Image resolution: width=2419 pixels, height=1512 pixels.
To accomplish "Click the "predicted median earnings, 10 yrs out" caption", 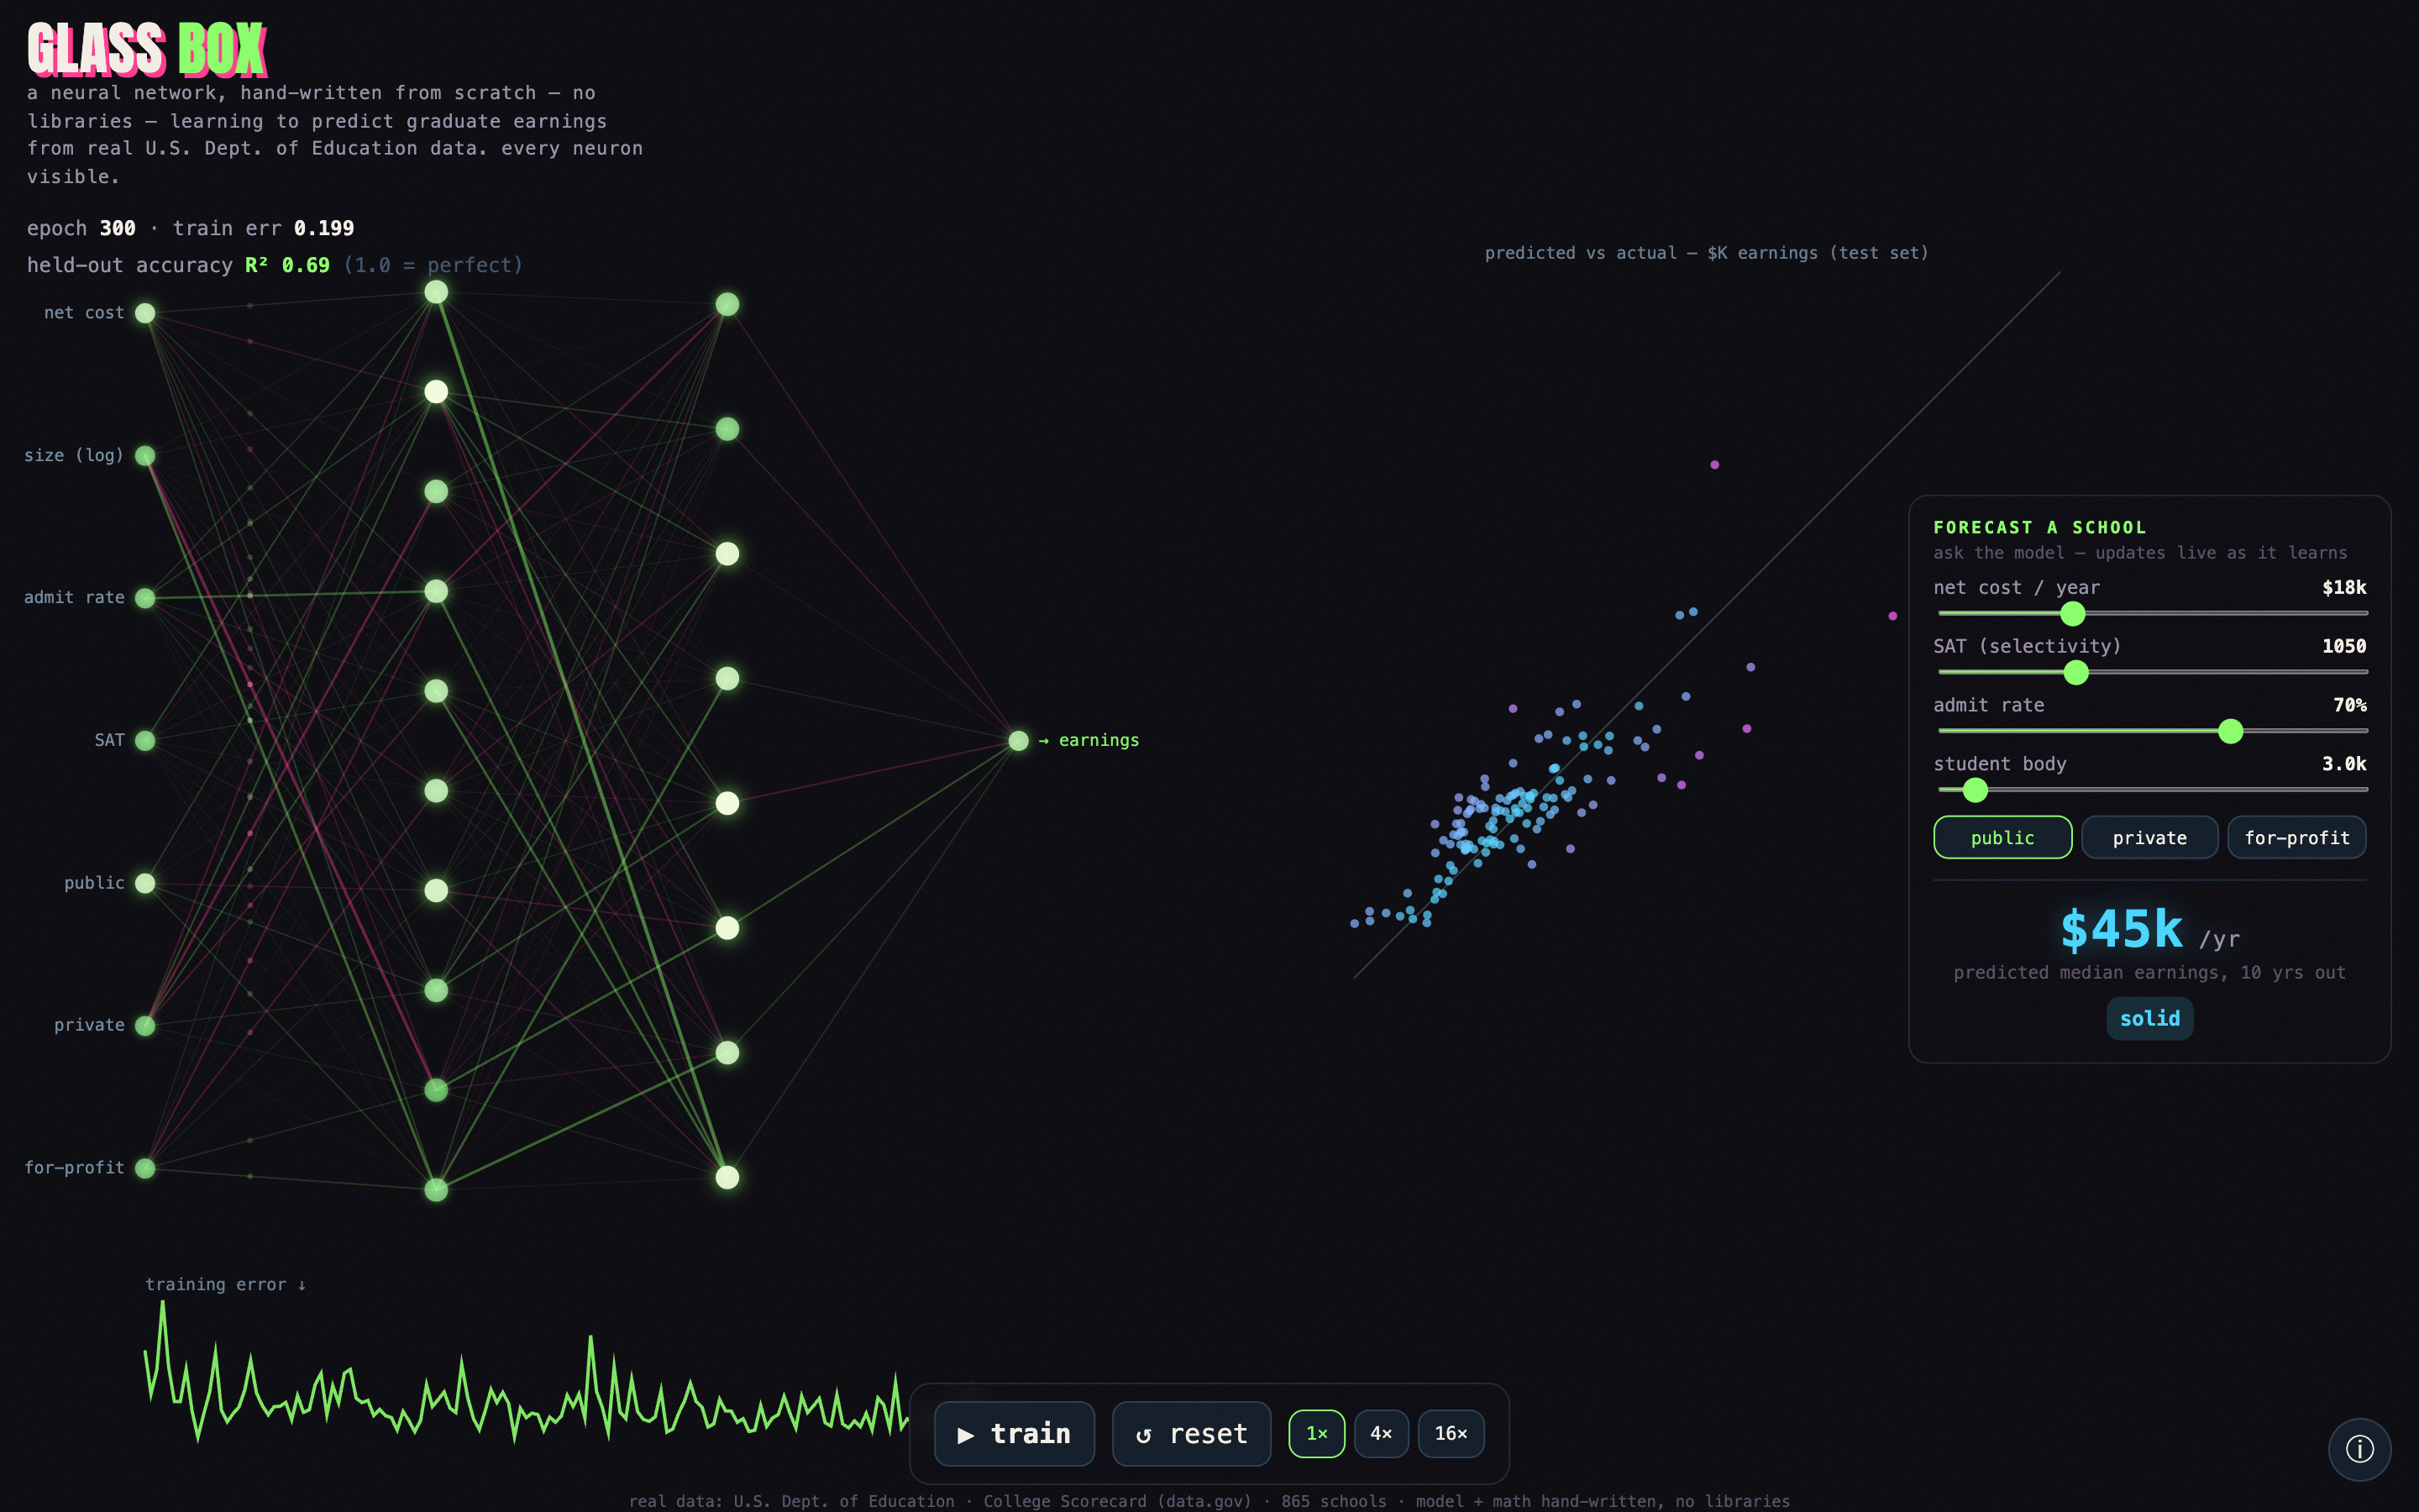I will pos(2149,972).
